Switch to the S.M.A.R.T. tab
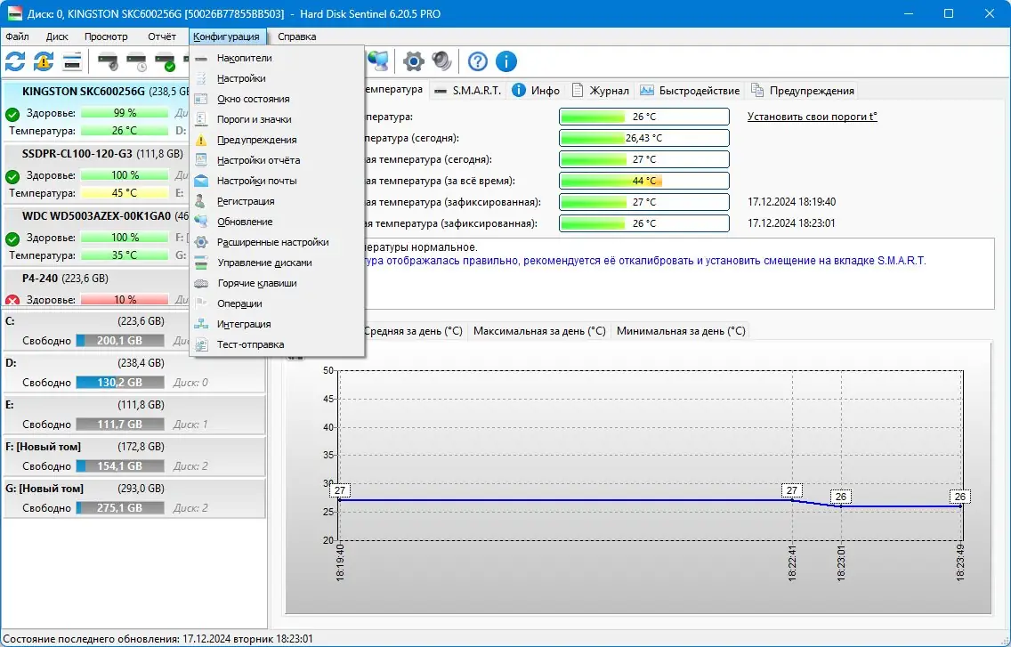Screen dimensions: 1011x647 tap(468, 90)
